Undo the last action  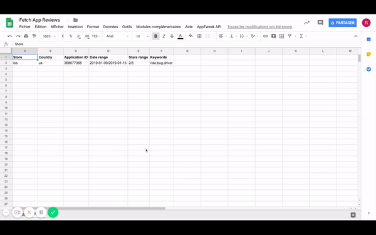9,36
